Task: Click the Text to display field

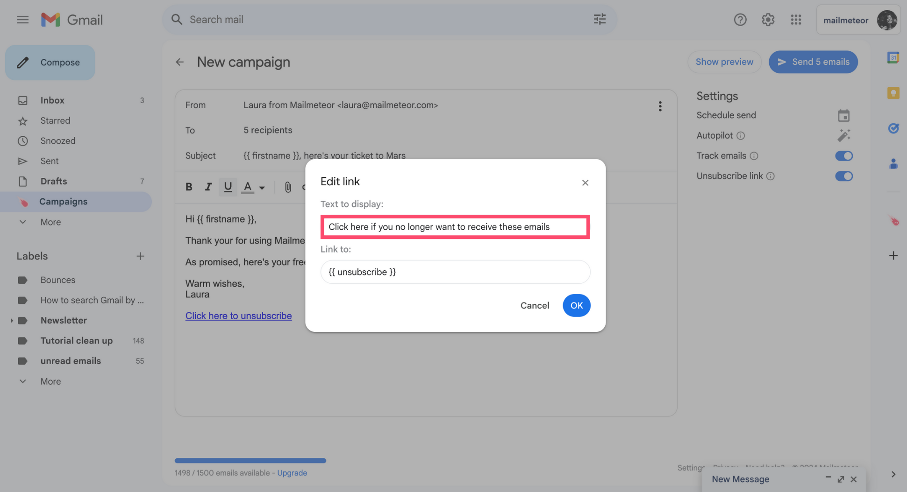Action: (455, 227)
